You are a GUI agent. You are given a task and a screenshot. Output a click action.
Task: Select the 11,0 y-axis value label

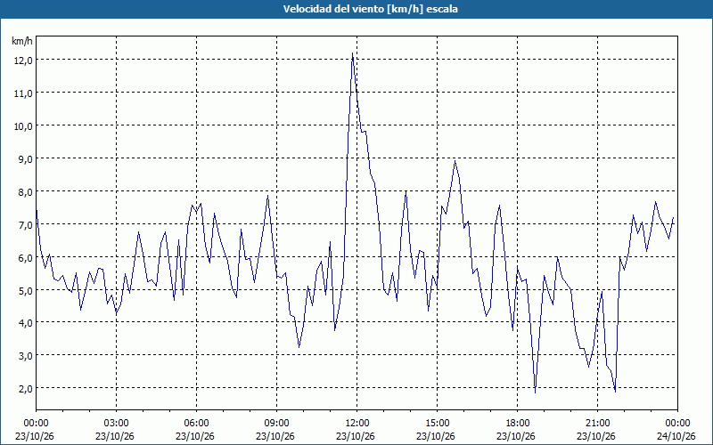[x=22, y=93]
